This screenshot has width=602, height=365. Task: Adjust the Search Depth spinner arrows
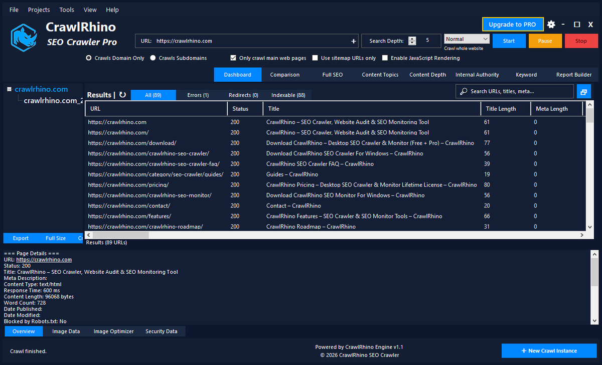412,41
